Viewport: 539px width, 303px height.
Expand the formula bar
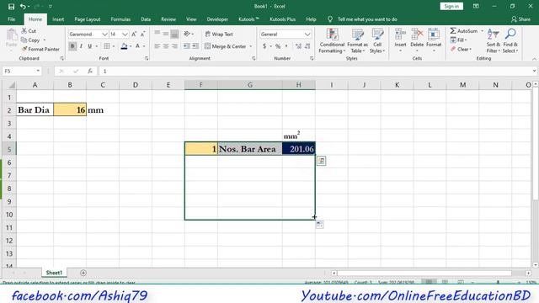click(x=534, y=71)
